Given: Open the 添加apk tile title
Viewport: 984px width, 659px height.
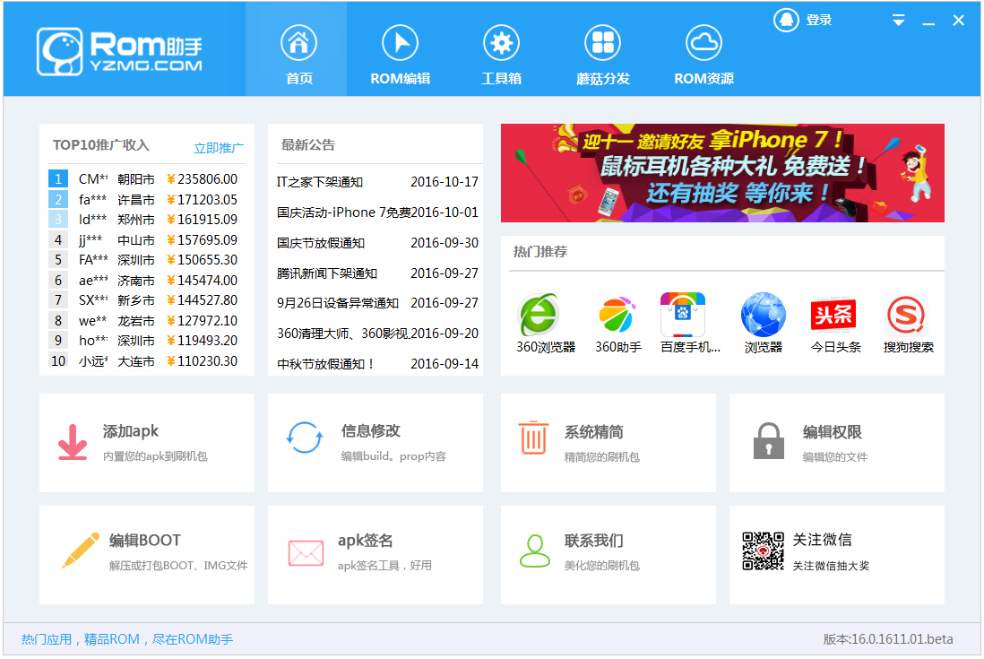Looking at the screenshot, I should click(131, 431).
